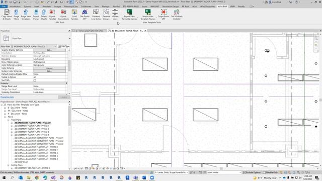Expand M - Document - Notes node

[x=5, y=111]
